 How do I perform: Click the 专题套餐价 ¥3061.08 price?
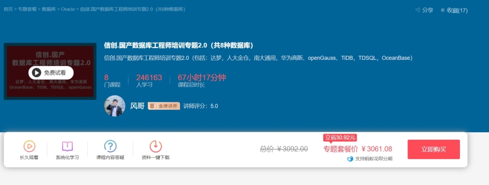[358, 149]
